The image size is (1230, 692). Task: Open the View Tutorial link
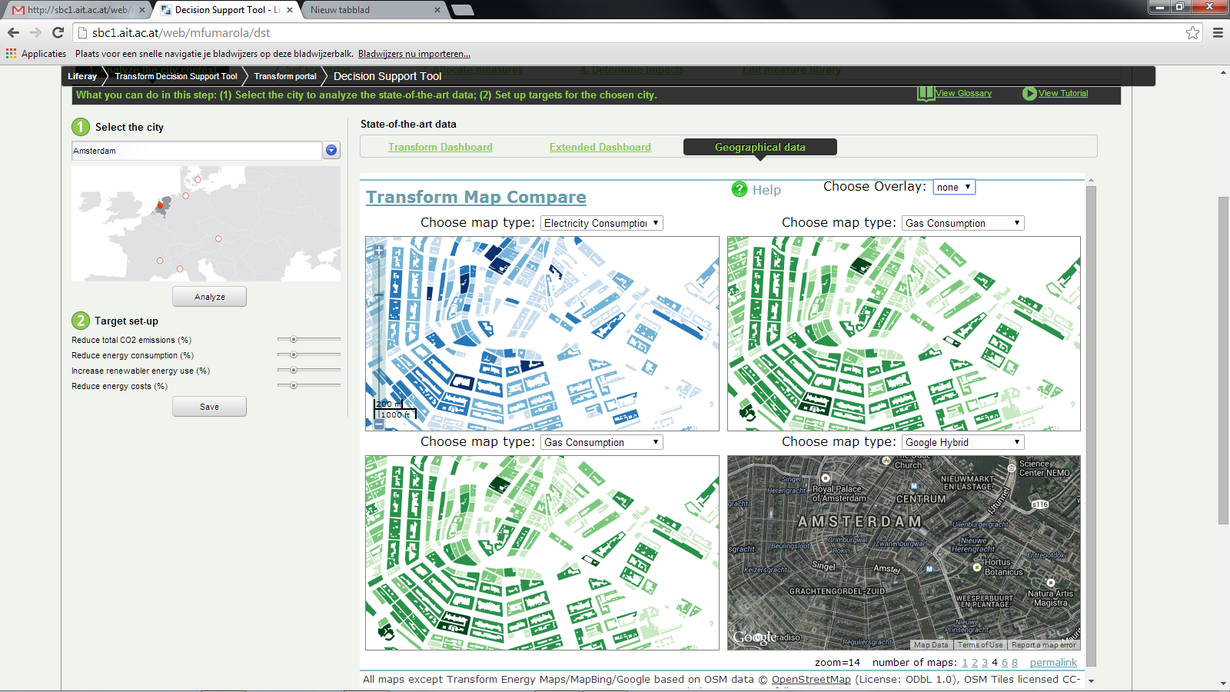click(x=1064, y=93)
